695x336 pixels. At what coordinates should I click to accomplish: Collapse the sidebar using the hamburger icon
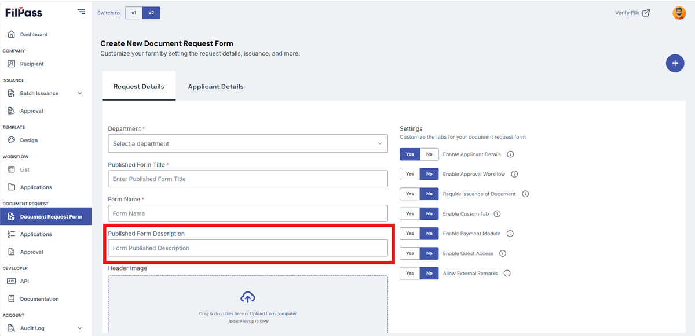81,12
